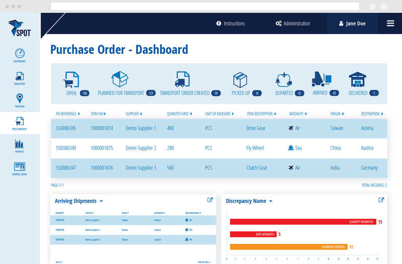Open the Dashboard sidebar icon
This screenshot has width=402, height=264.
(x=20, y=54)
